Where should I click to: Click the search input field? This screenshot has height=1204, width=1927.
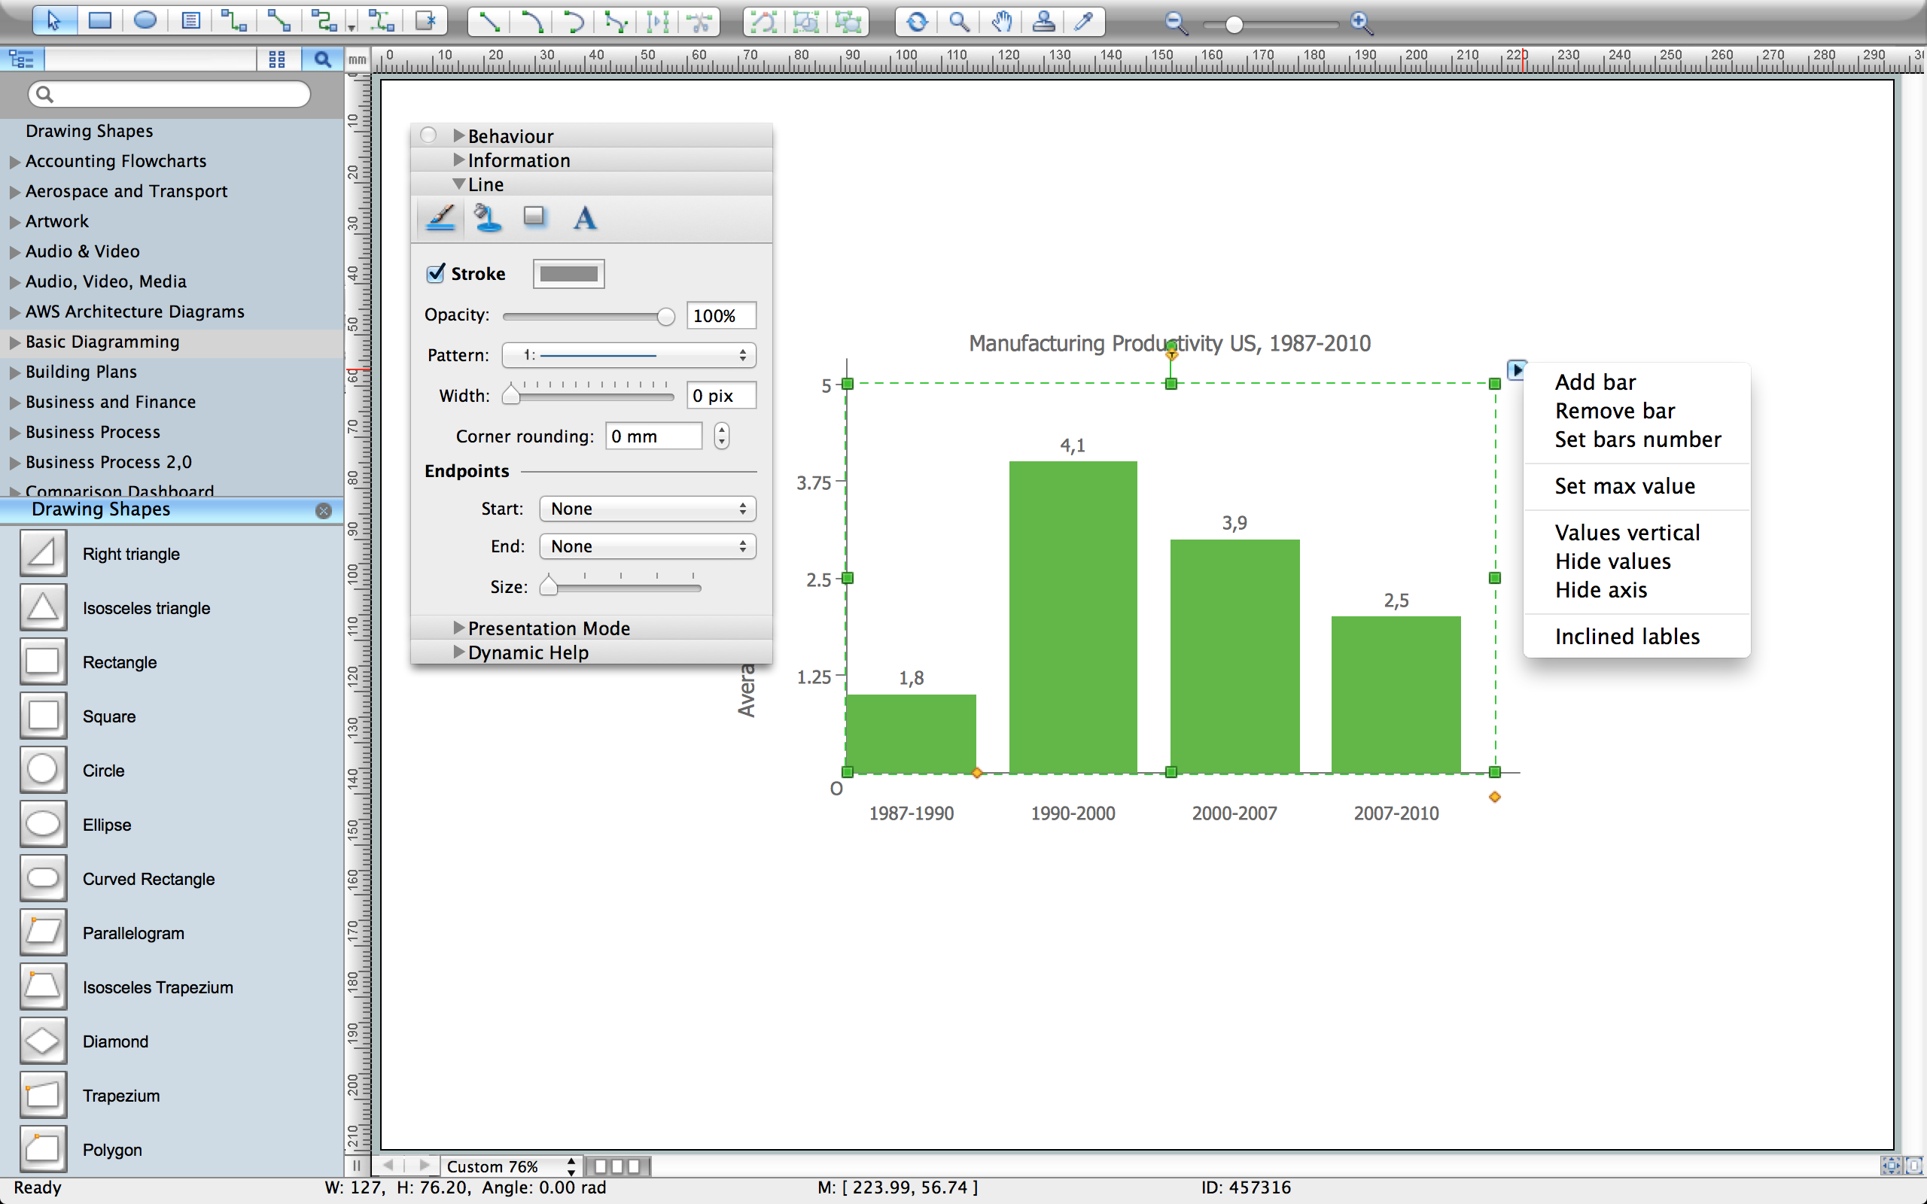click(172, 93)
